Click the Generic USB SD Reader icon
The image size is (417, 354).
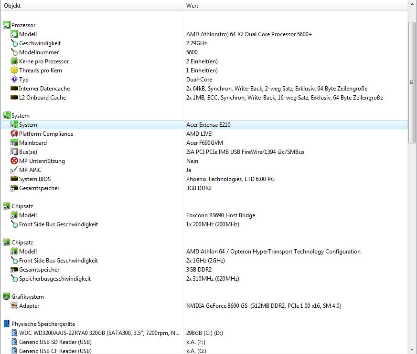tap(14, 342)
